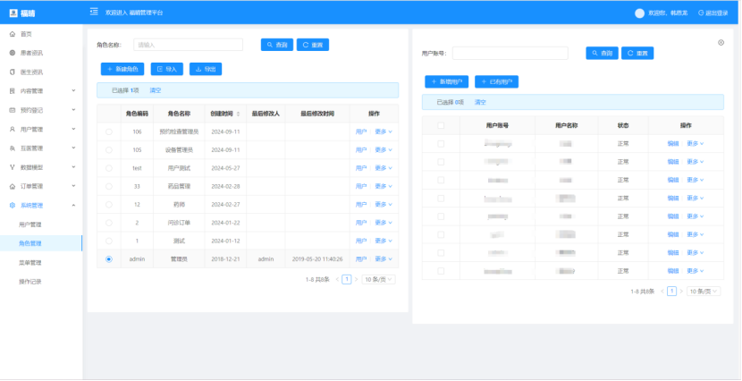
Task: Open 更多 dropdown for the admin role row
Action: 384,258
